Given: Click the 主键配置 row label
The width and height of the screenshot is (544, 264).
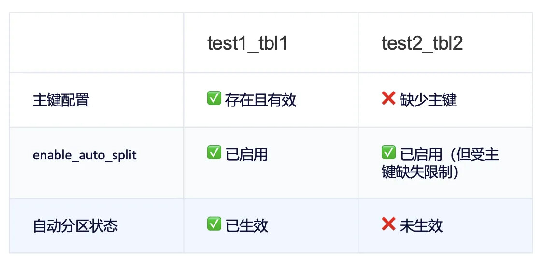Looking at the screenshot, I should pyautogui.click(x=61, y=100).
